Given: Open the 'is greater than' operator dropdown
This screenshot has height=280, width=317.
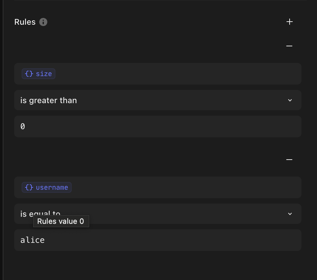Looking at the screenshot, I should pos(158,100).
